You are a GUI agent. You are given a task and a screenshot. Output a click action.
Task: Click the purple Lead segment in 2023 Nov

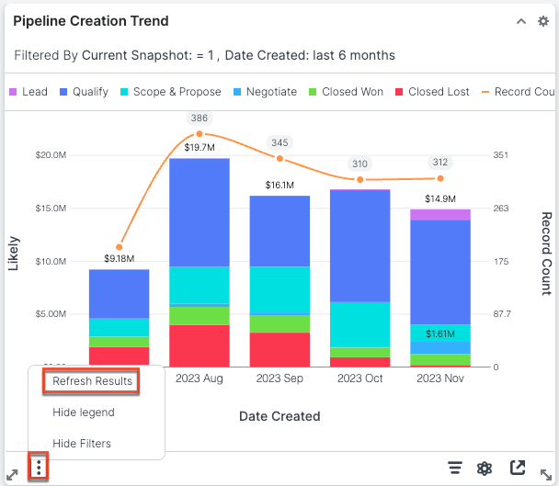point(439,215)
